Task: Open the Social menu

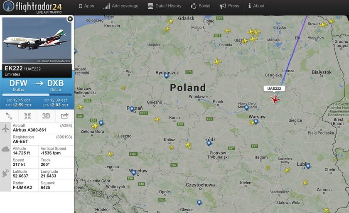Action: point(201,6)
